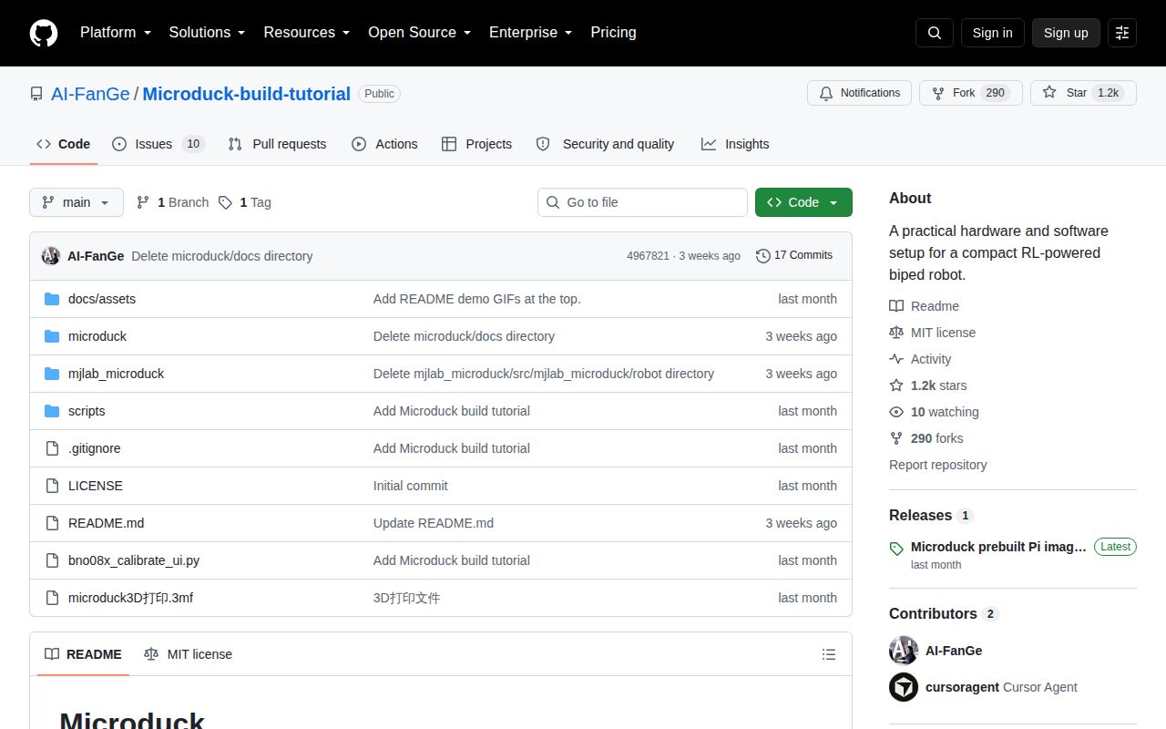Open the MIT license link in About
This screenshot has height=729, width=1166.
pos(932,333)
